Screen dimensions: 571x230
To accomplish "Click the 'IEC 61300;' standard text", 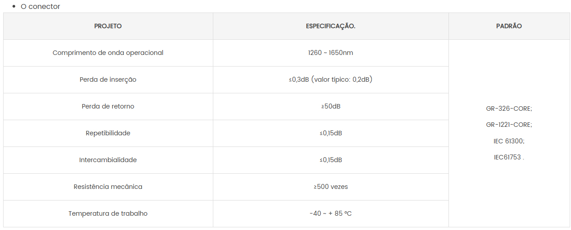I will click(509, 141).
